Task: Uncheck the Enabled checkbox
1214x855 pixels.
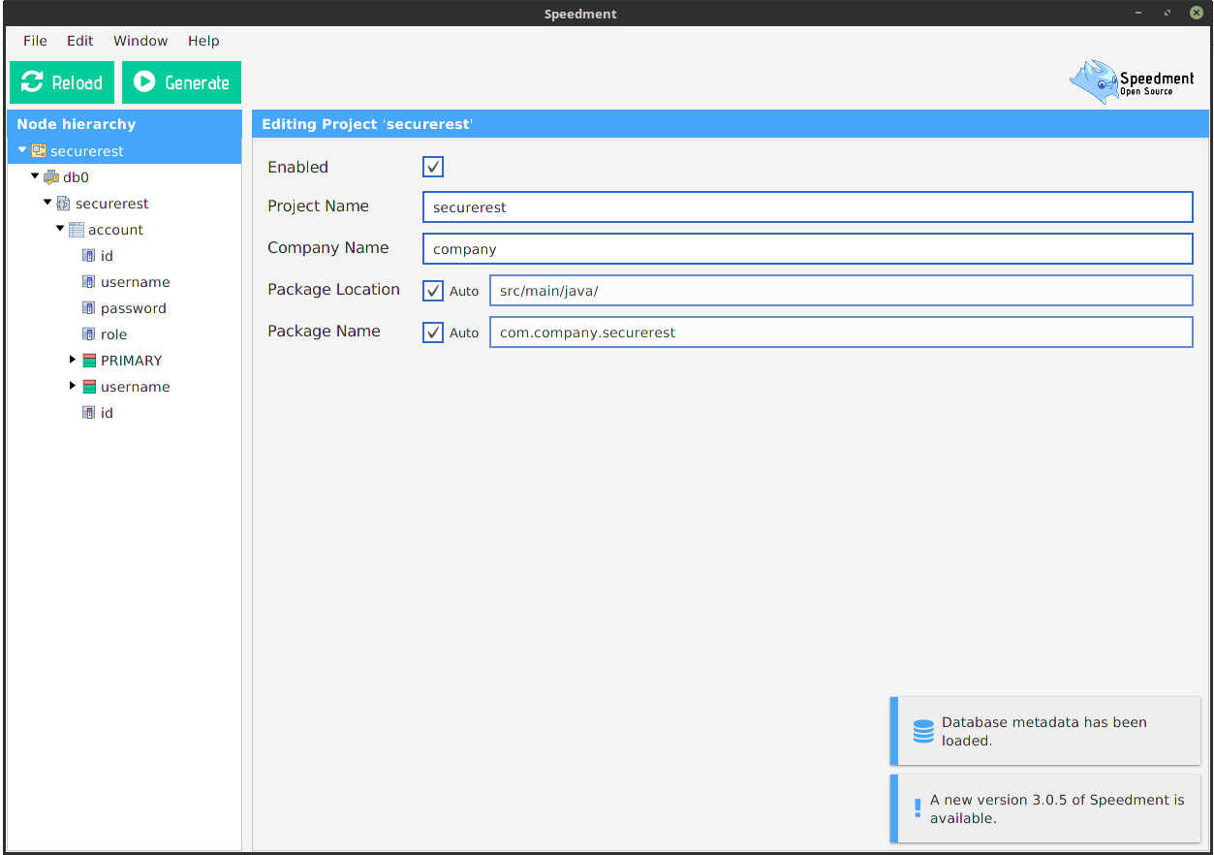Action: point(433,167)
